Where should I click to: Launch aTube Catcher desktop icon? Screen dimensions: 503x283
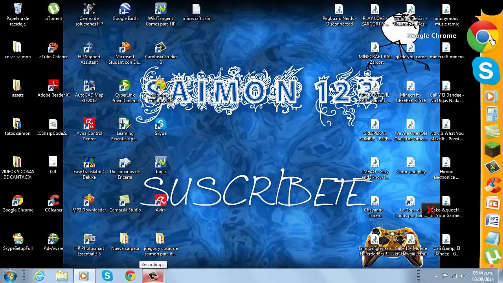point(53,50)
